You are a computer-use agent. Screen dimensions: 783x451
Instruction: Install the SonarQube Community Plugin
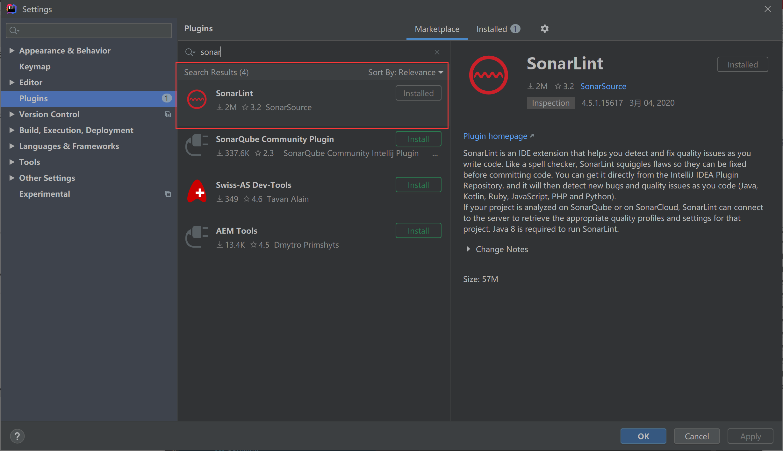(x=418, y=139)
